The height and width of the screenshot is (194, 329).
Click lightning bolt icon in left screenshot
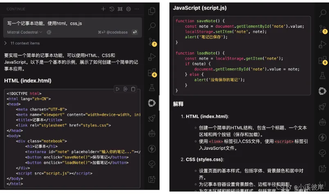click(152, 149)
